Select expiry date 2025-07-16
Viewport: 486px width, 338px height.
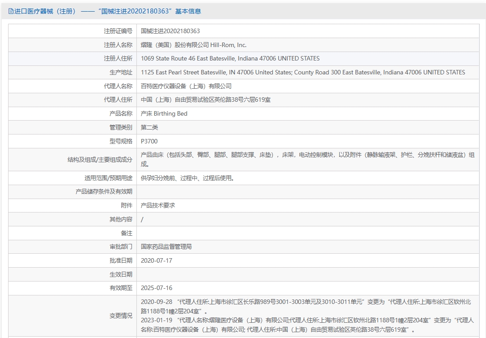(x=157, y=288)
